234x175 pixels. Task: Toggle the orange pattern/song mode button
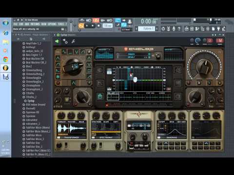81,26
